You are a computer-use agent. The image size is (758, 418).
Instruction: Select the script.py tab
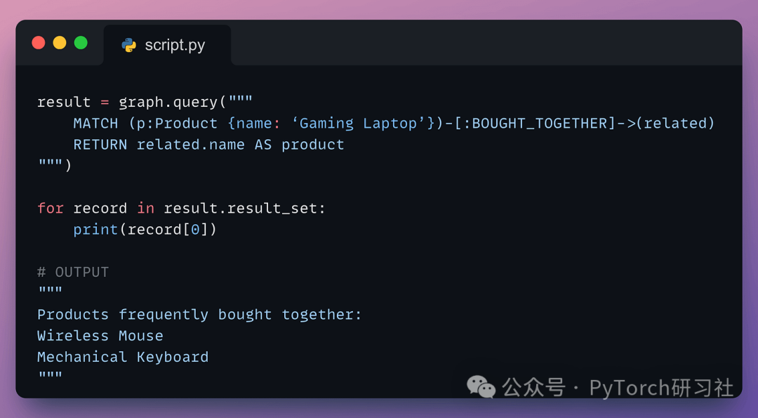tap(167, 46)
